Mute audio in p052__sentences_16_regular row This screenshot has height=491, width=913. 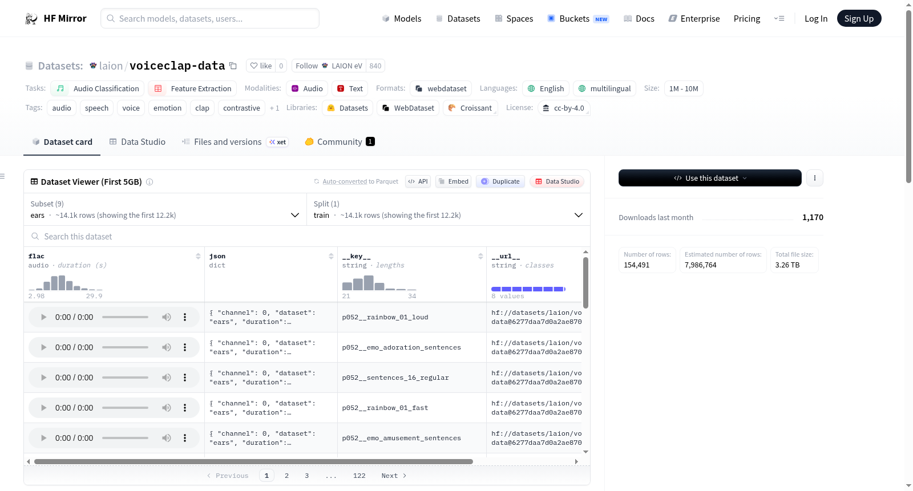coord(167,378)
